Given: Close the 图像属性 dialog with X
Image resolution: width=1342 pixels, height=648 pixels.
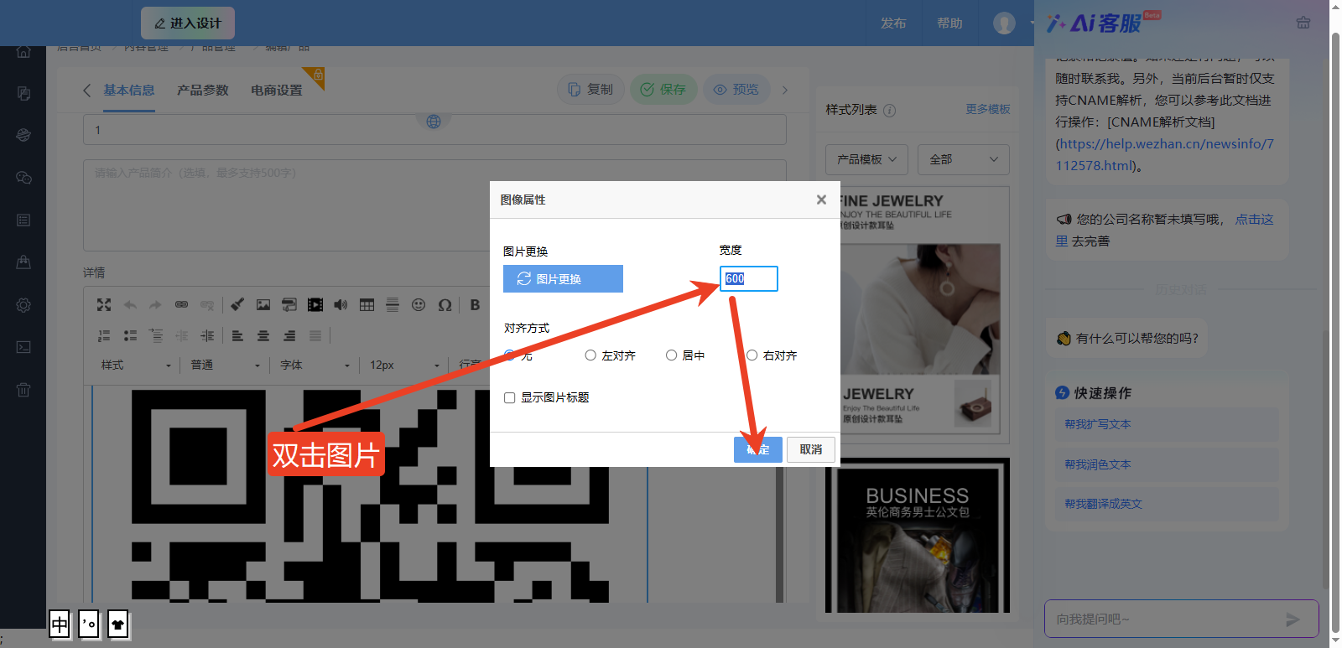Looking at the screenshot, I should (x=821, y=200).
